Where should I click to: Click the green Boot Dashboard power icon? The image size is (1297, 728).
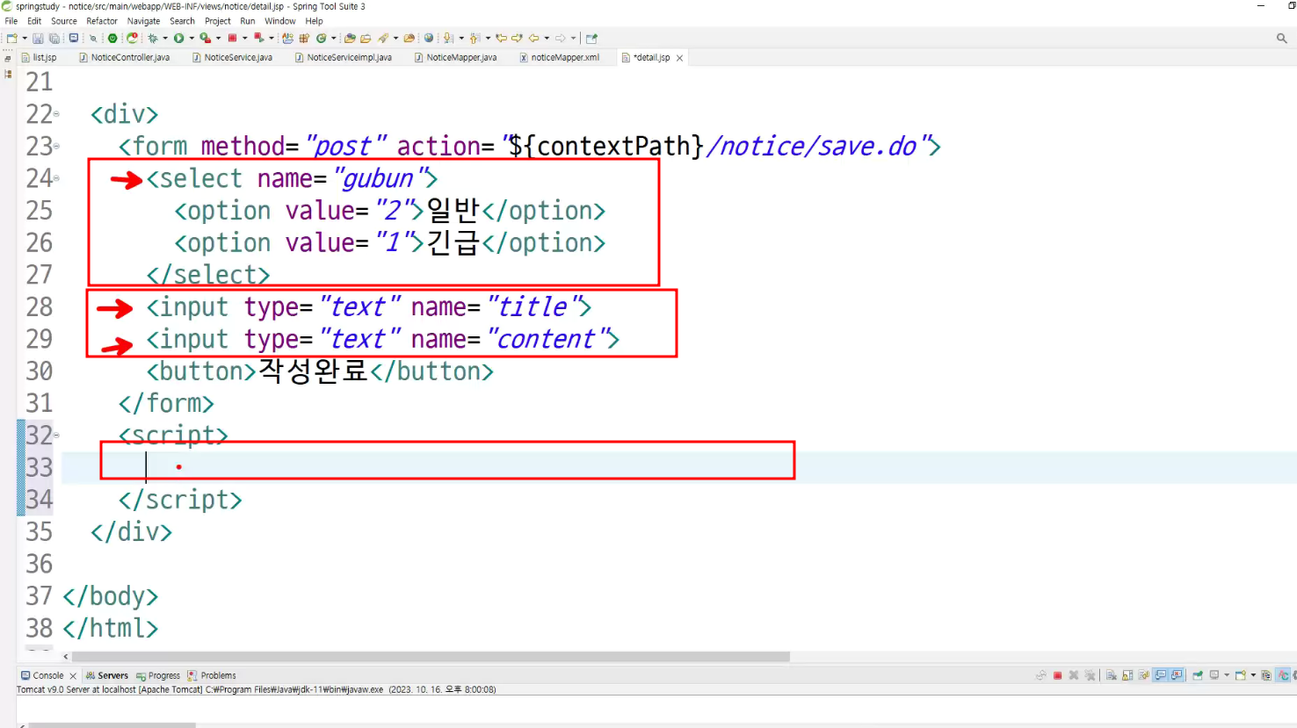click(112, 38)
